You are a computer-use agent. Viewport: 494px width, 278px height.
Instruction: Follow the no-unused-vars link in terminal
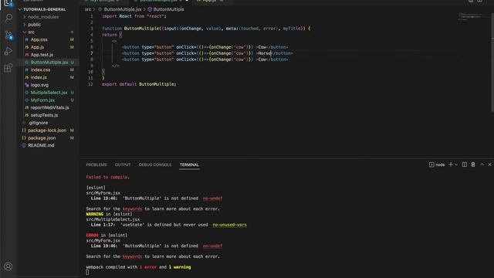point(230,225)
